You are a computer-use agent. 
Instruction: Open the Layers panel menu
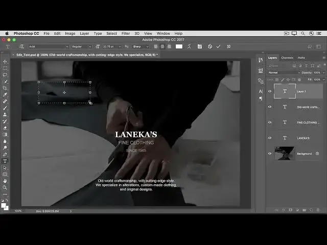point(324,58)
